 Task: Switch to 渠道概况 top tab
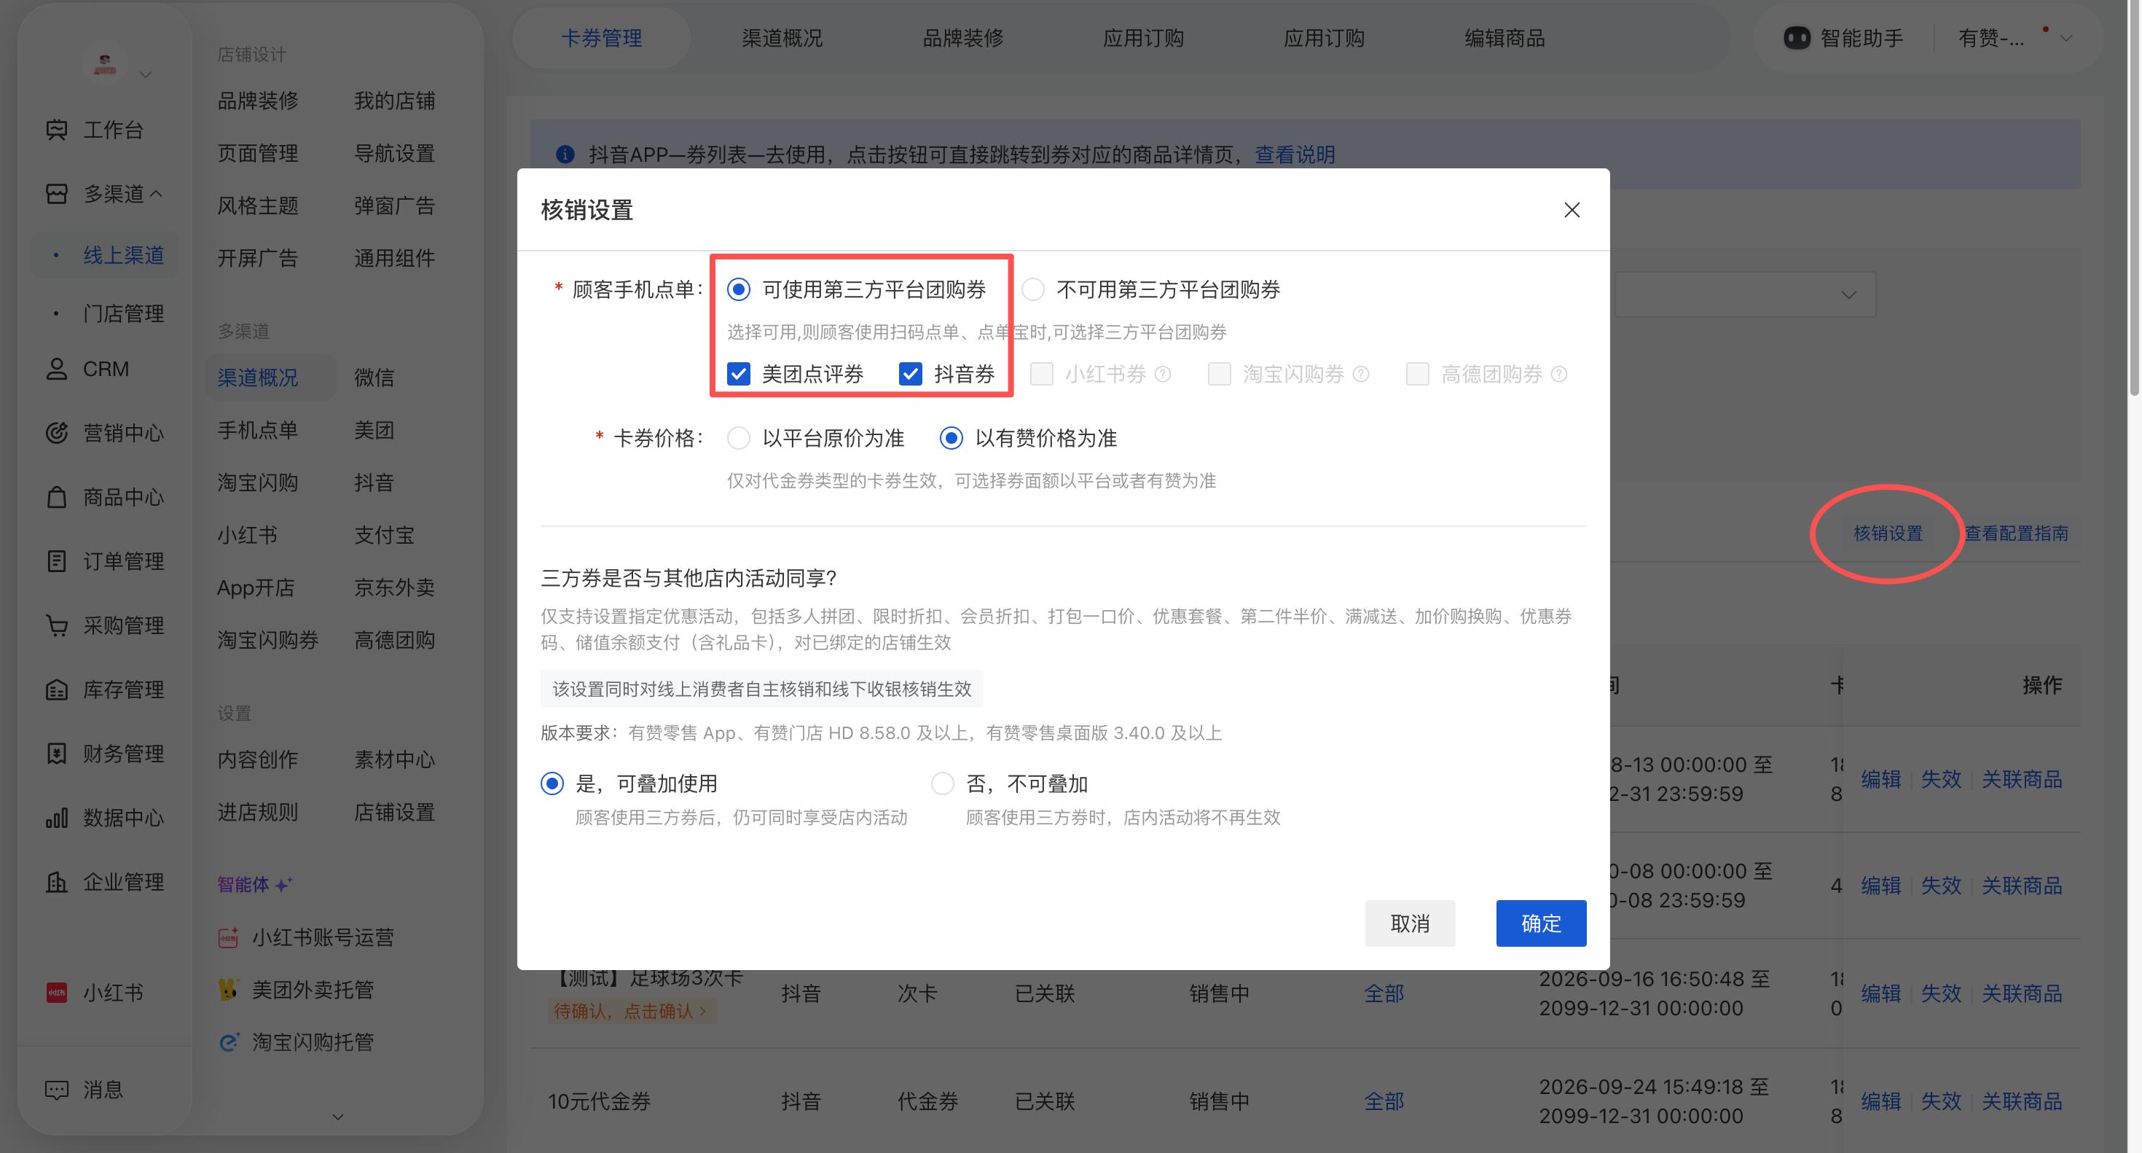[x=782, y=39]
